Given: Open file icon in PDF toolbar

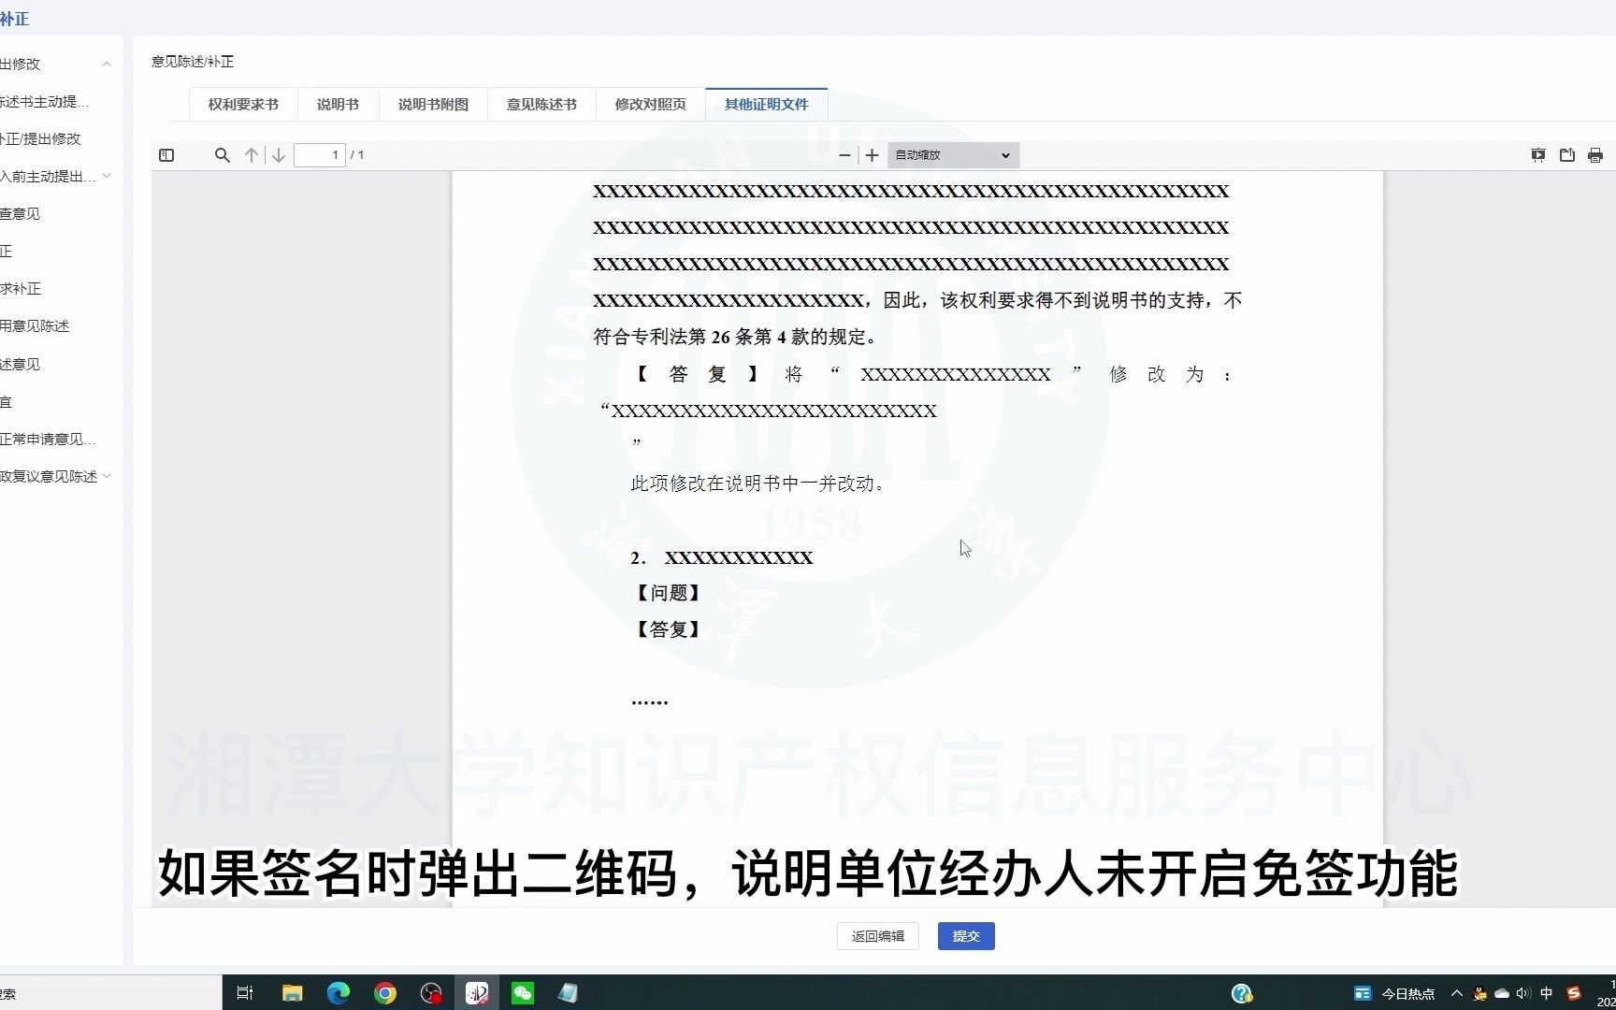Looking at the screenshot, I should pos(1567,155).
